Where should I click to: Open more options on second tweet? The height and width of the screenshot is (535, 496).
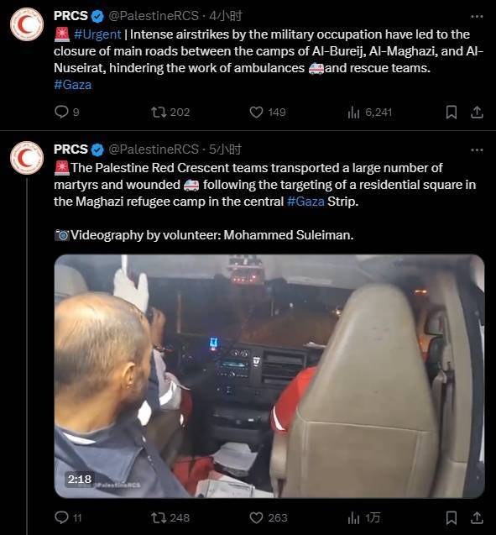477,149
